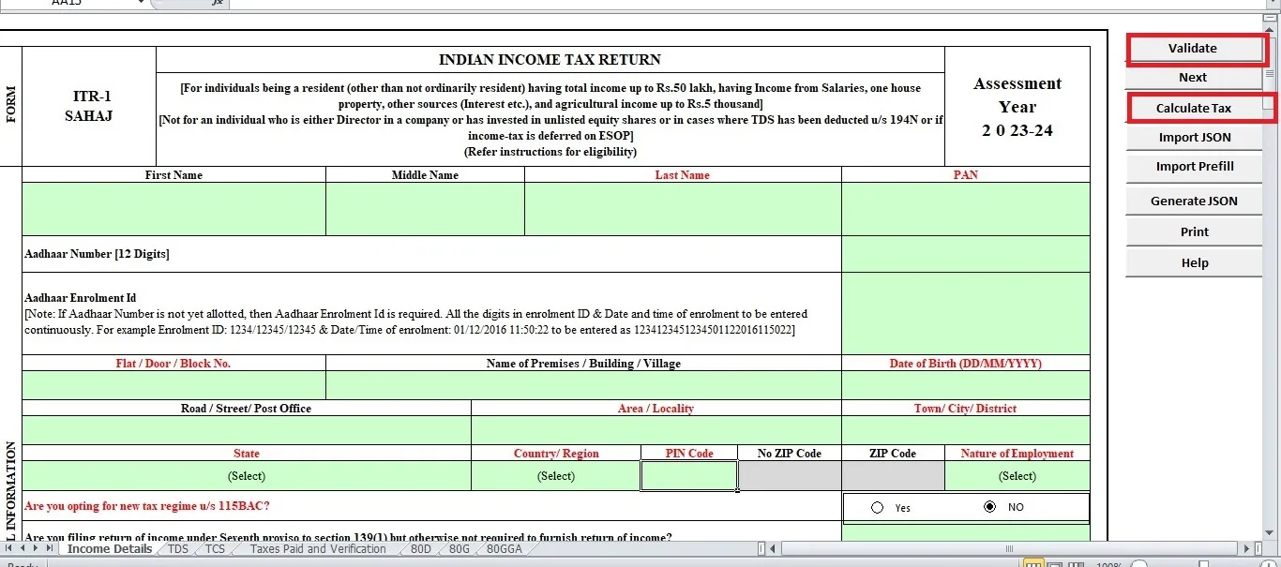Click last-sheet navigation arrow
Screen dimensions: 1281x567
tap(51, 549)
